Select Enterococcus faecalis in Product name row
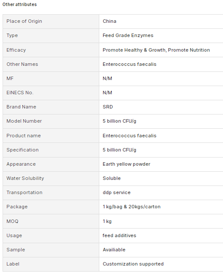 tap(129, 136)
